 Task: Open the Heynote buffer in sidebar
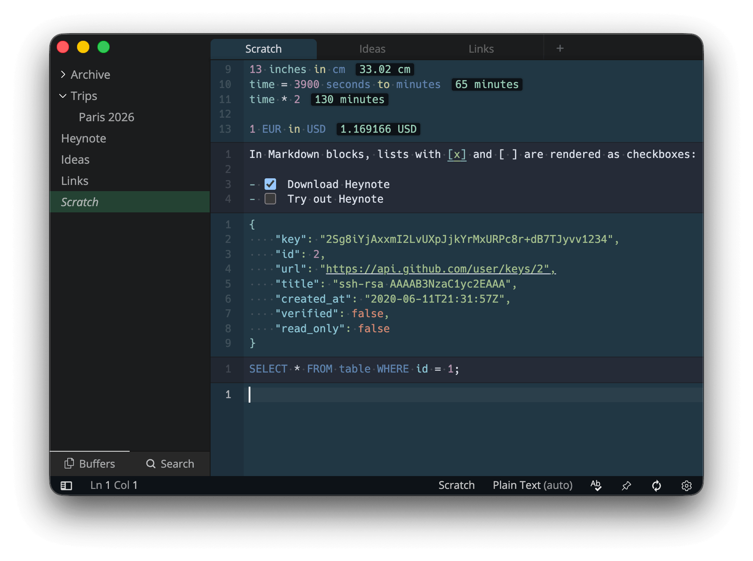84,138
